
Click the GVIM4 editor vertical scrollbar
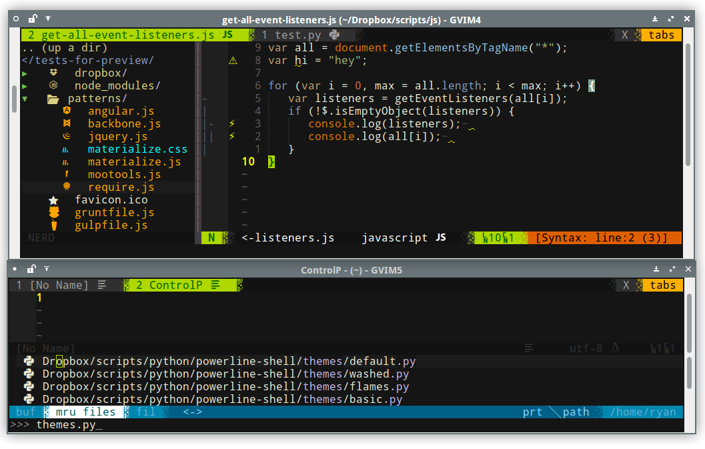pos(688,104)
